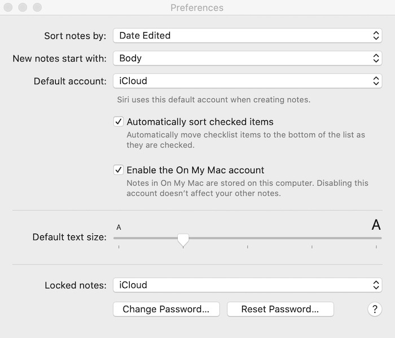Viewport: 395px width, 338px height.
Task: Uncheck Enable the On My Mac account
Action: [x=118, y=170]
